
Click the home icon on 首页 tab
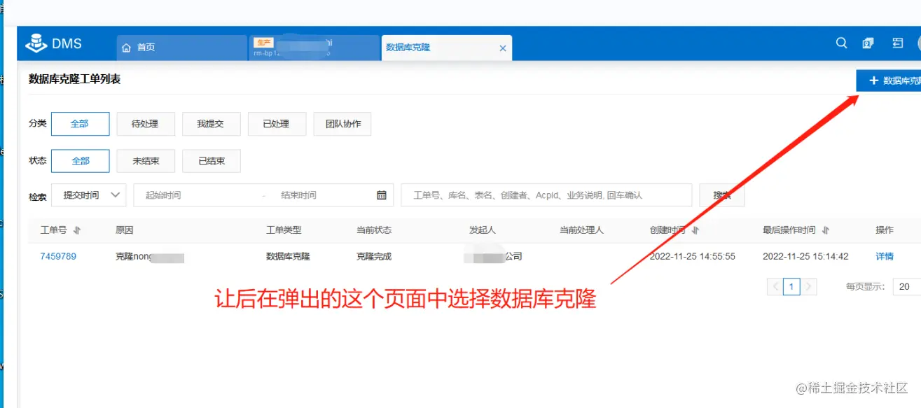point(127,48)
